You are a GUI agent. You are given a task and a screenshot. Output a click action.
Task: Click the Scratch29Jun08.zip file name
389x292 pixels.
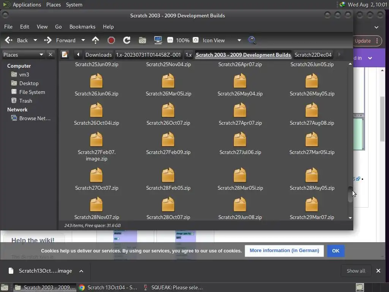(x=240, y=217)
